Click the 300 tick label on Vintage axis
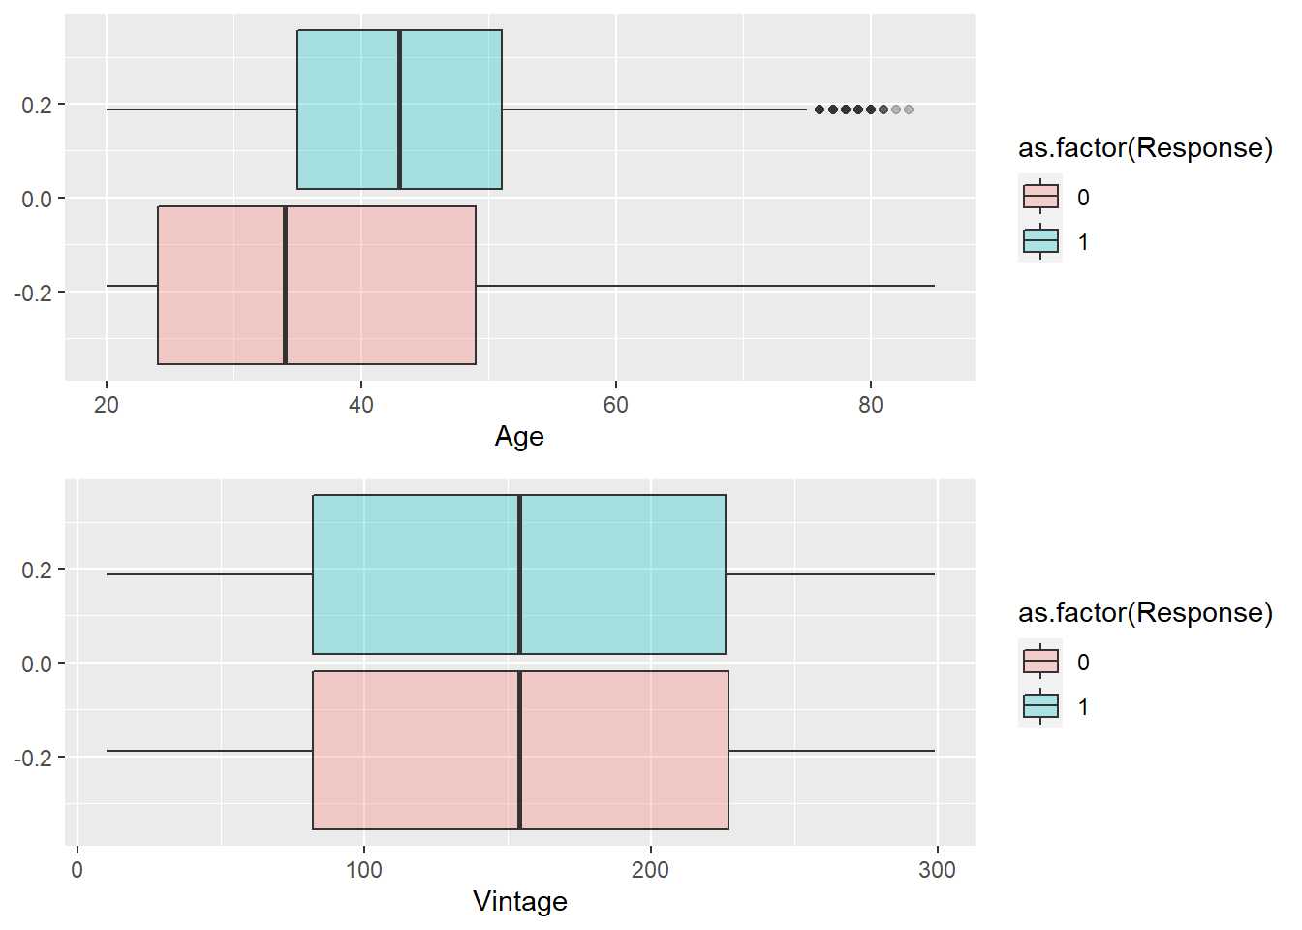 tap(937, 870)
